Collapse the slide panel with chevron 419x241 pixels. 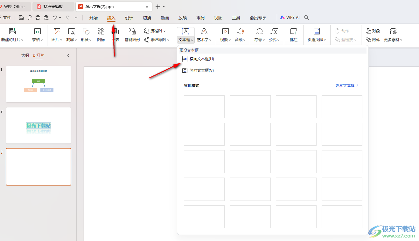point(68,55)
